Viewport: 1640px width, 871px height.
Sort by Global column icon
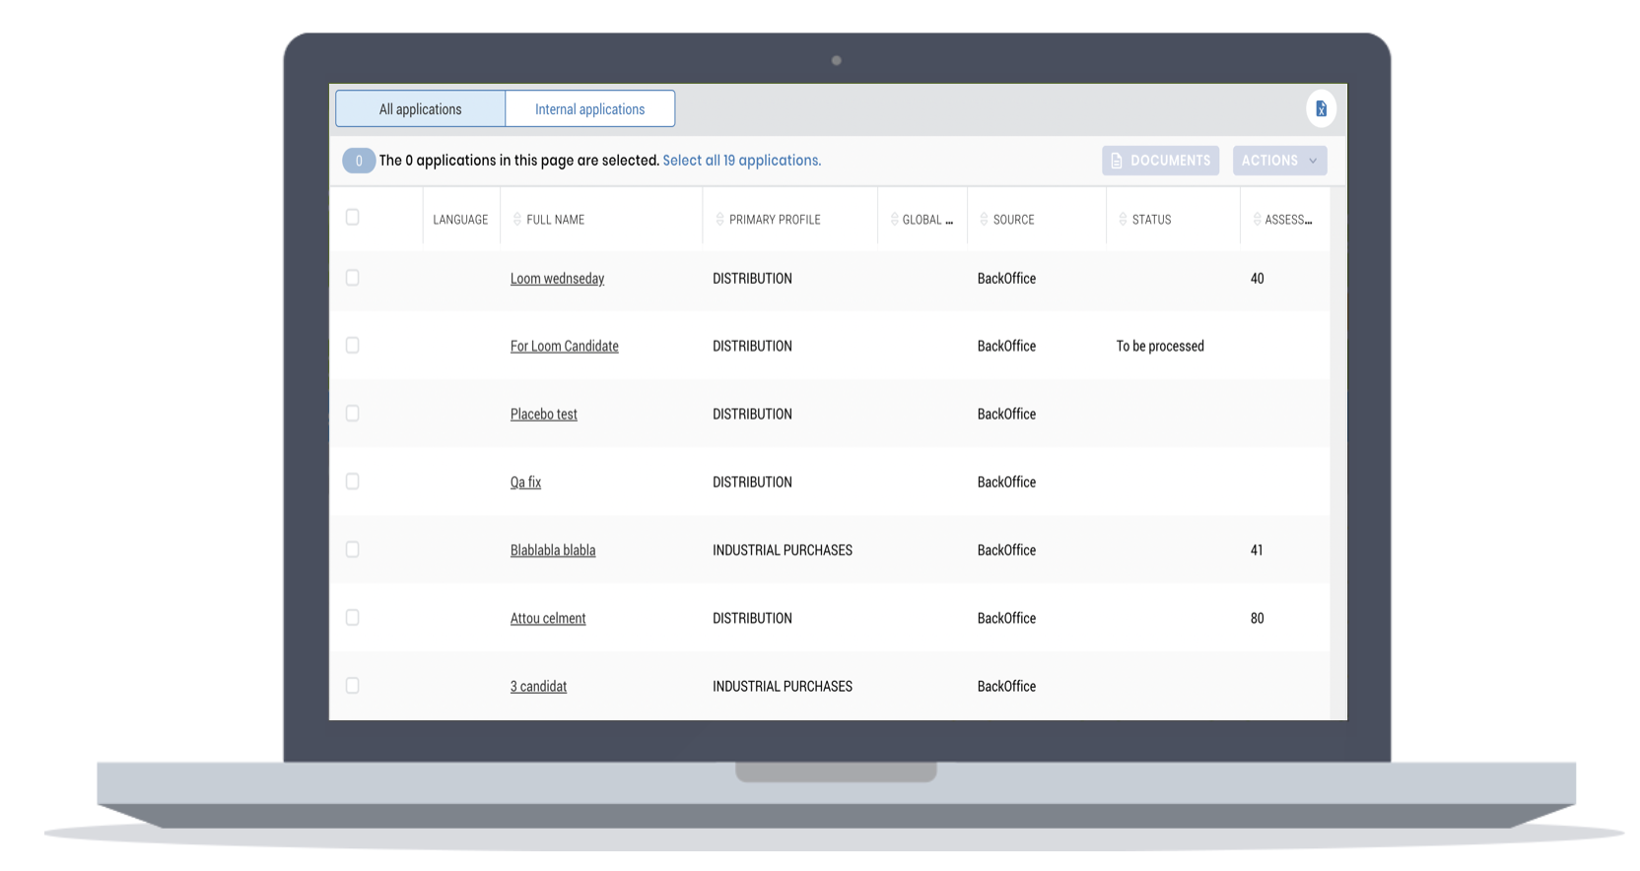(x=894, y=220)
